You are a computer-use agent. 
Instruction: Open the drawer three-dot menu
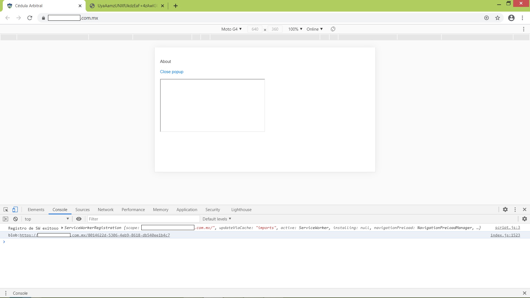6,293
